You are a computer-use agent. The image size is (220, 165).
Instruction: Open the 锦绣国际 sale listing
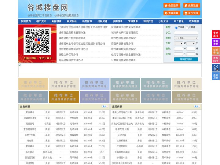[x=30, y=163]
